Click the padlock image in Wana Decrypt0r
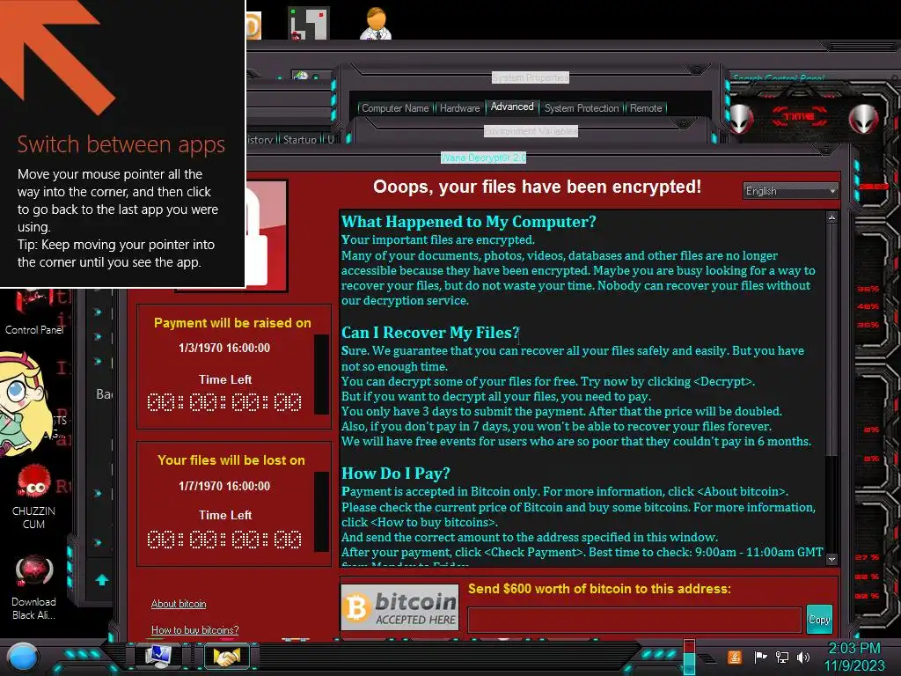 click(x=266, y=236)
